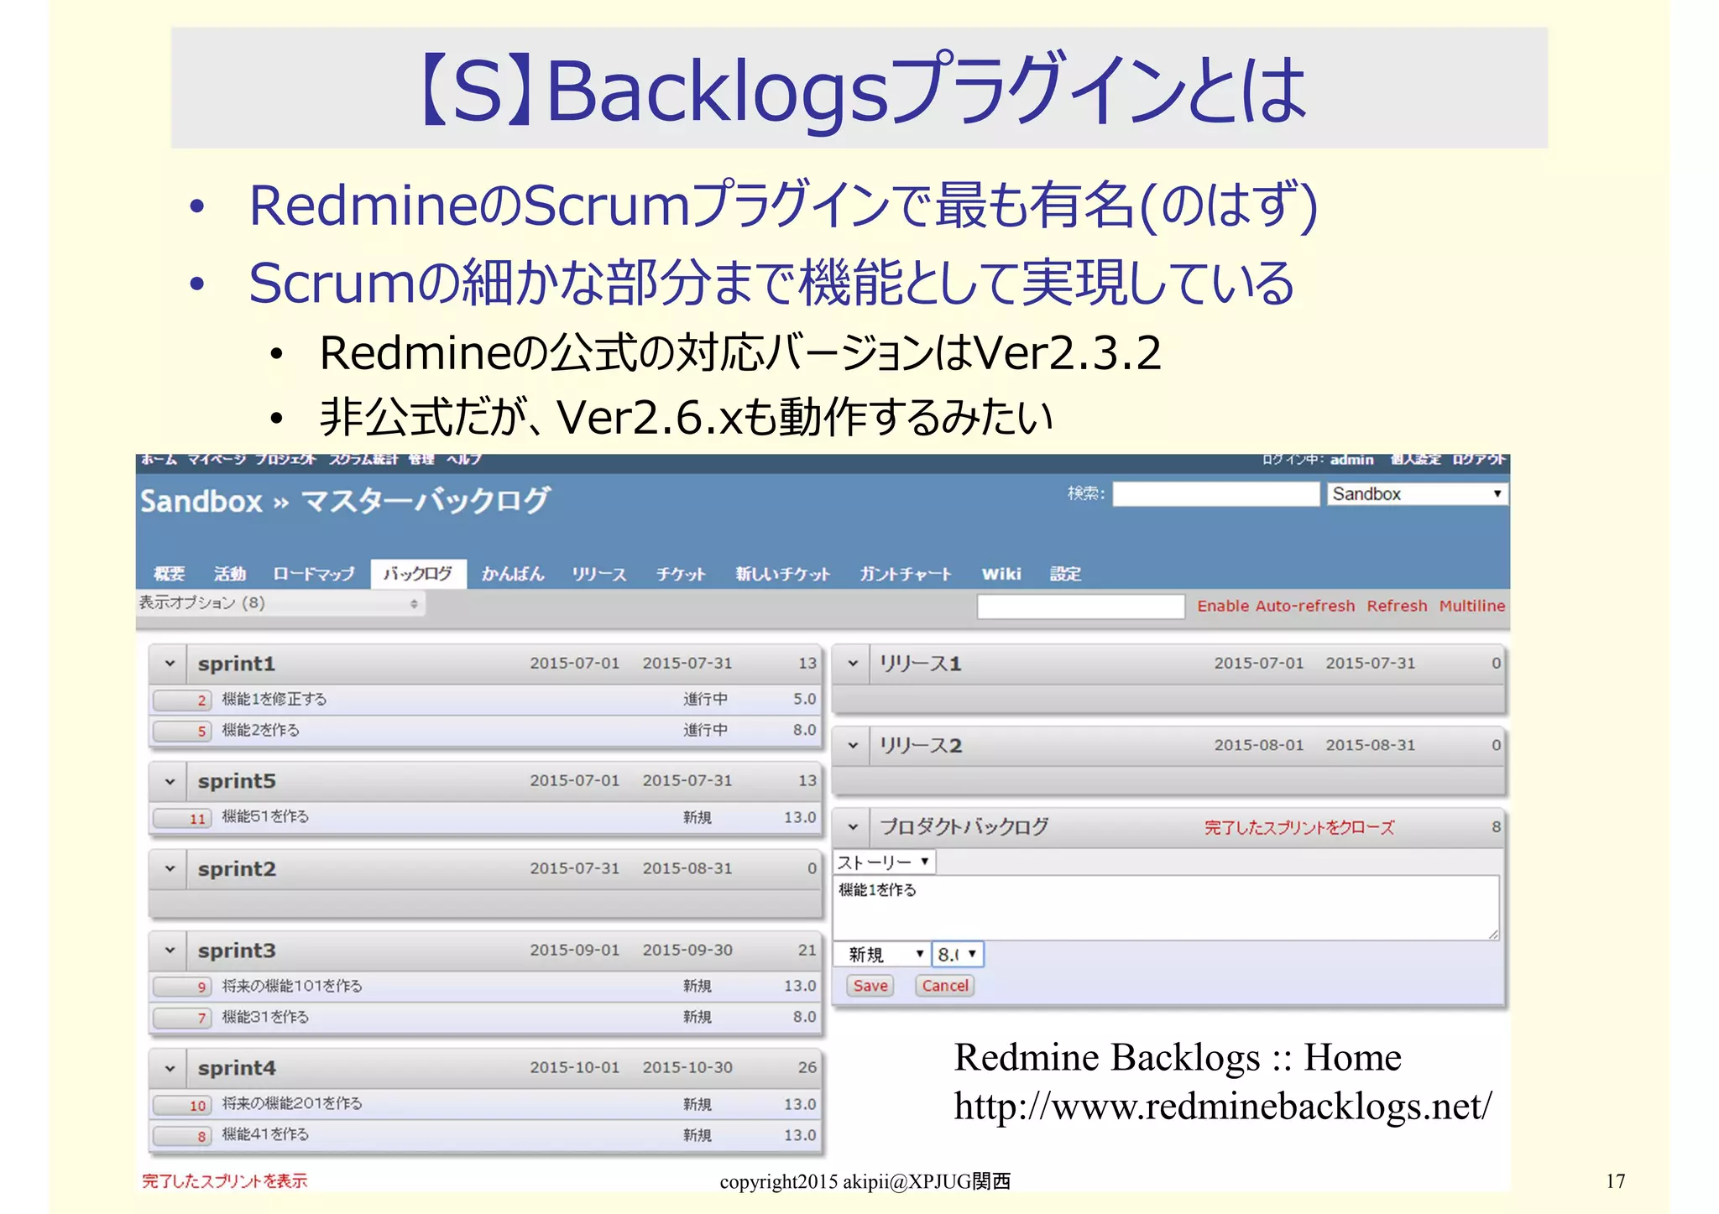The width and height of the screenshot is (1719, 1214).
Task: Switch to the ガントチャート tab
Action: point(905,574)
